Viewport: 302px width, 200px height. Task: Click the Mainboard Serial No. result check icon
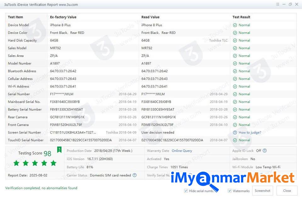[235, 102]
